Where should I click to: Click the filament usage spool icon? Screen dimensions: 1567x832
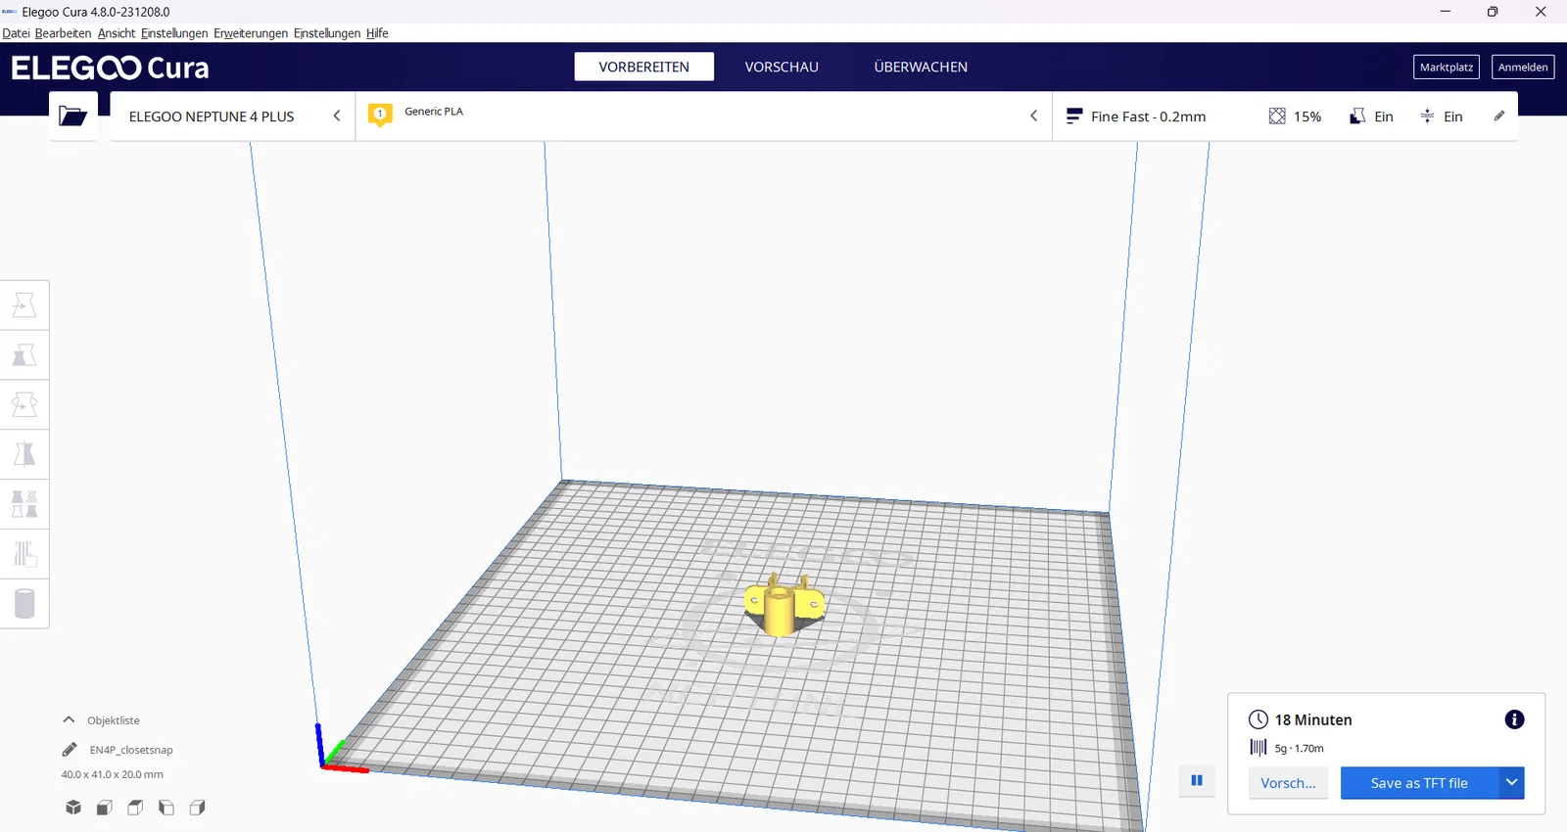[1258, 748]
